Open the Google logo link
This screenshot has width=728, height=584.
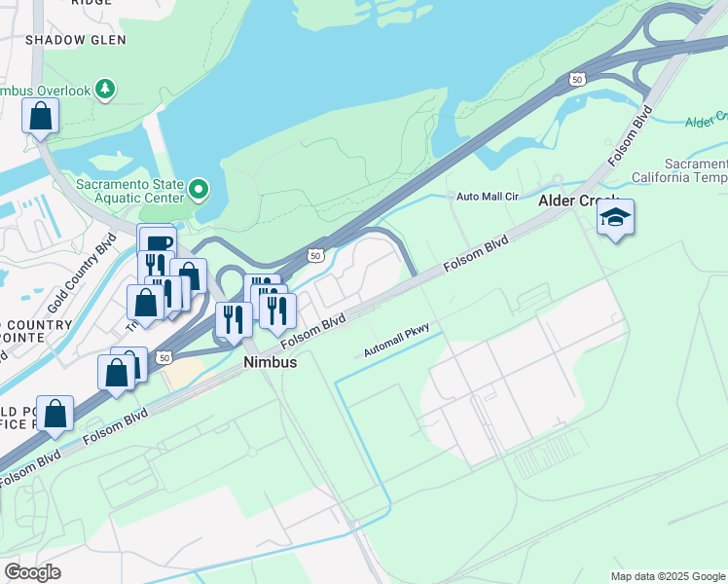[32, 572]
